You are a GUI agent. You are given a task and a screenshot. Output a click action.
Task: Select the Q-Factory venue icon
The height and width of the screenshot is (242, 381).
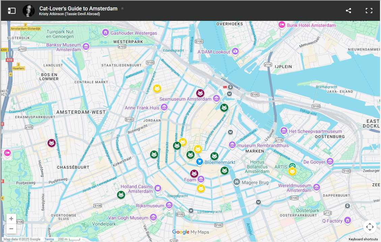(x=348, y=220)
